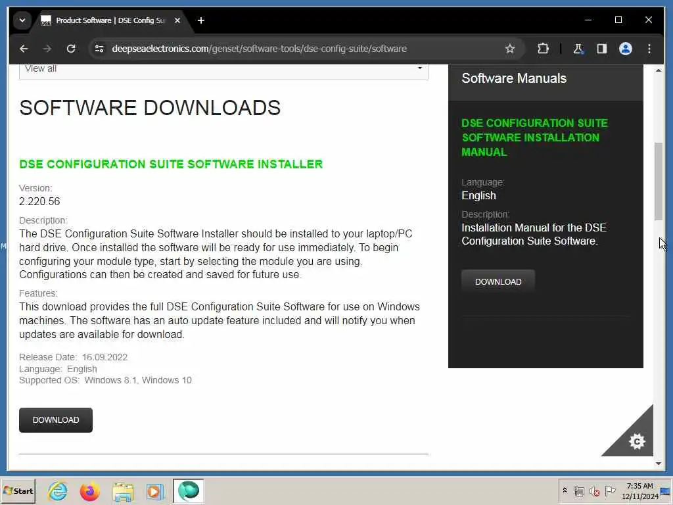
Task: Open the Chrome three-dot menu
Action: (x=649, y=49)
